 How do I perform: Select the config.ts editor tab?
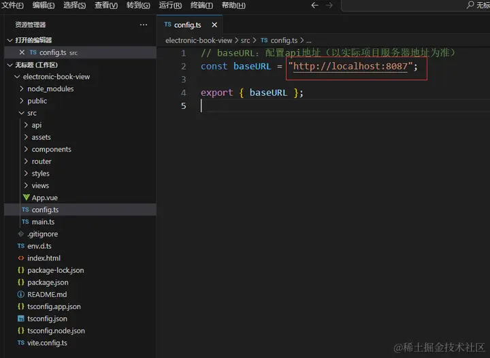pyautogui.click(x=189, y=25)
